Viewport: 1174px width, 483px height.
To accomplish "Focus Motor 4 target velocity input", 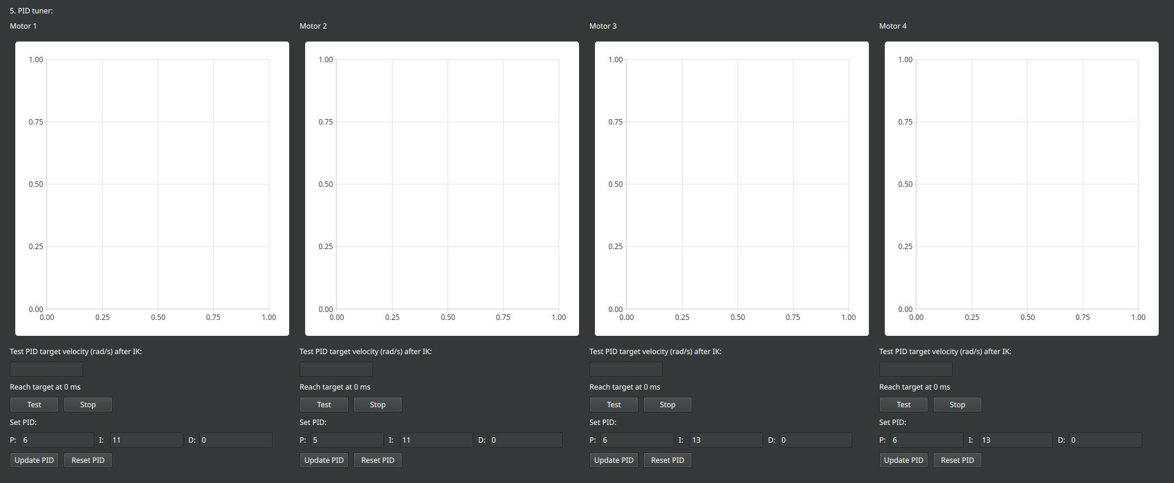I will point(916,369).
